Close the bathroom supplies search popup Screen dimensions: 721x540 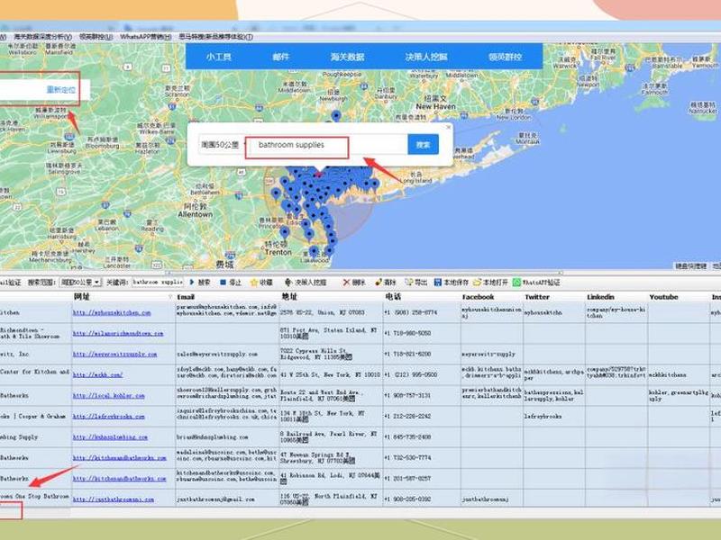pos(448,127)
